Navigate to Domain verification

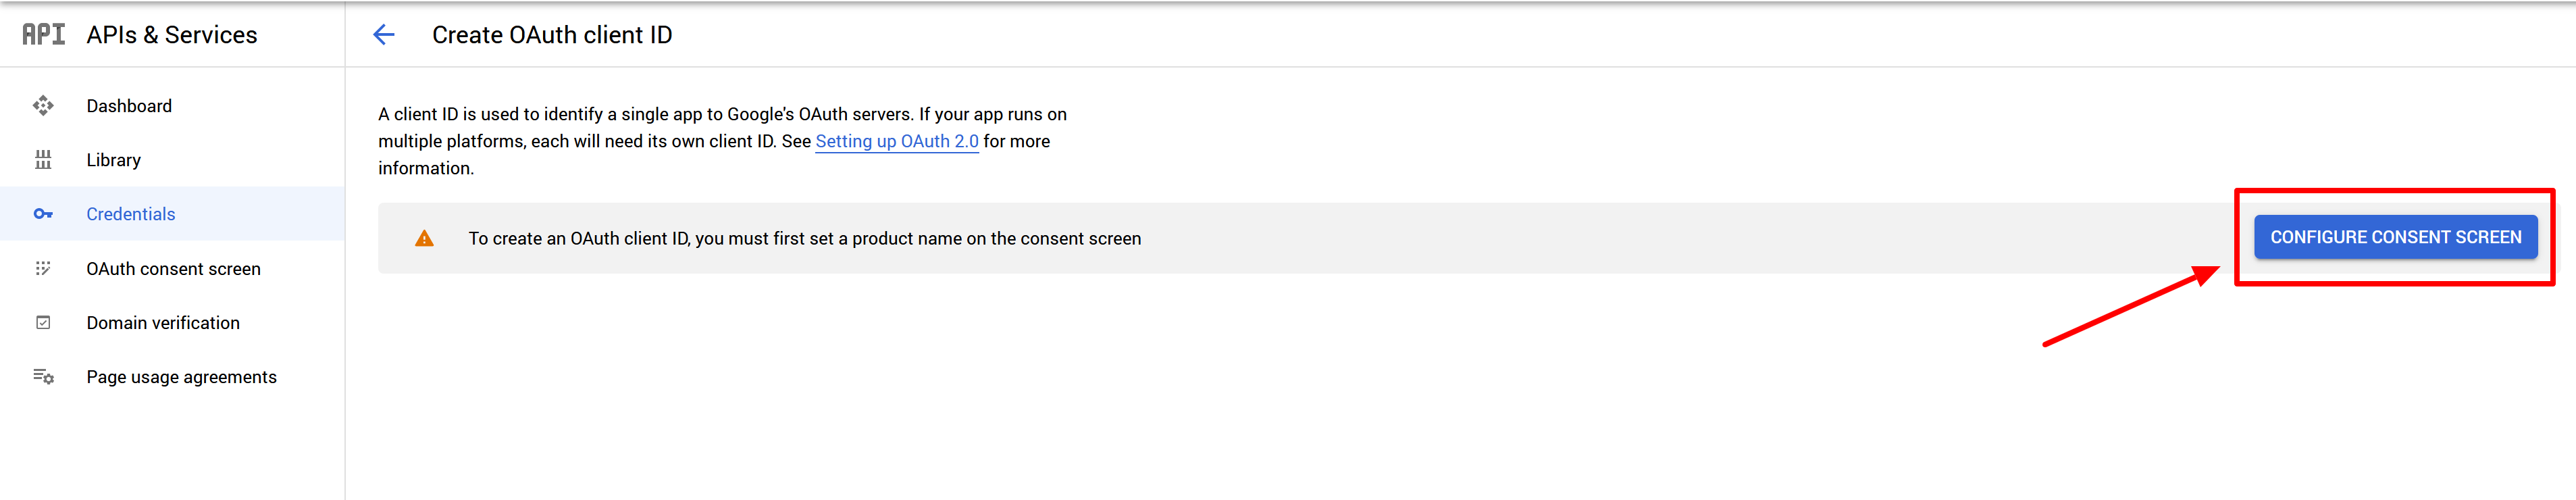pos(163,323)
